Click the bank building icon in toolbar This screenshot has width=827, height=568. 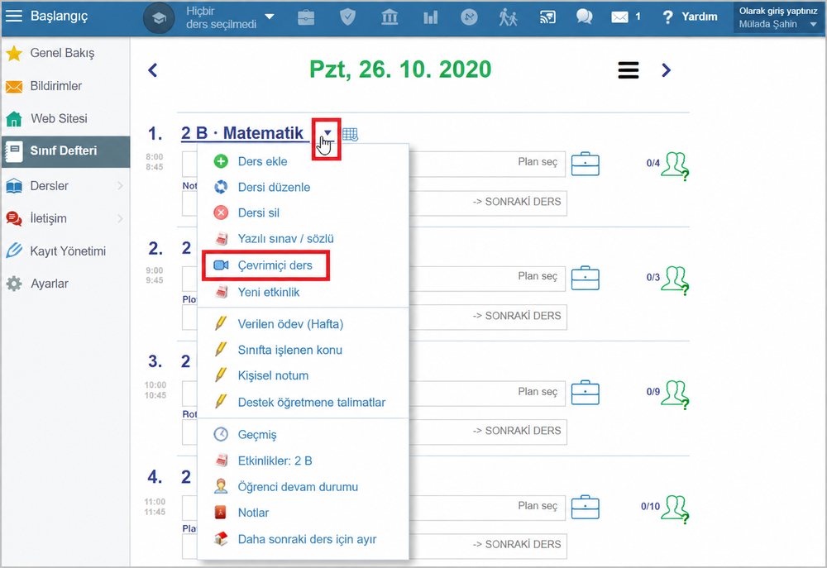390,17
